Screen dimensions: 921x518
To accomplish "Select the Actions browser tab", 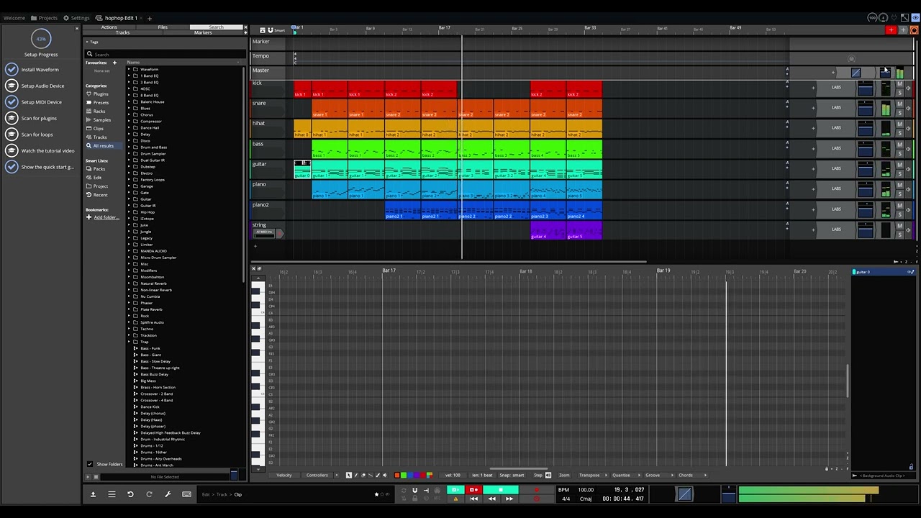I will tap(109, 27).
